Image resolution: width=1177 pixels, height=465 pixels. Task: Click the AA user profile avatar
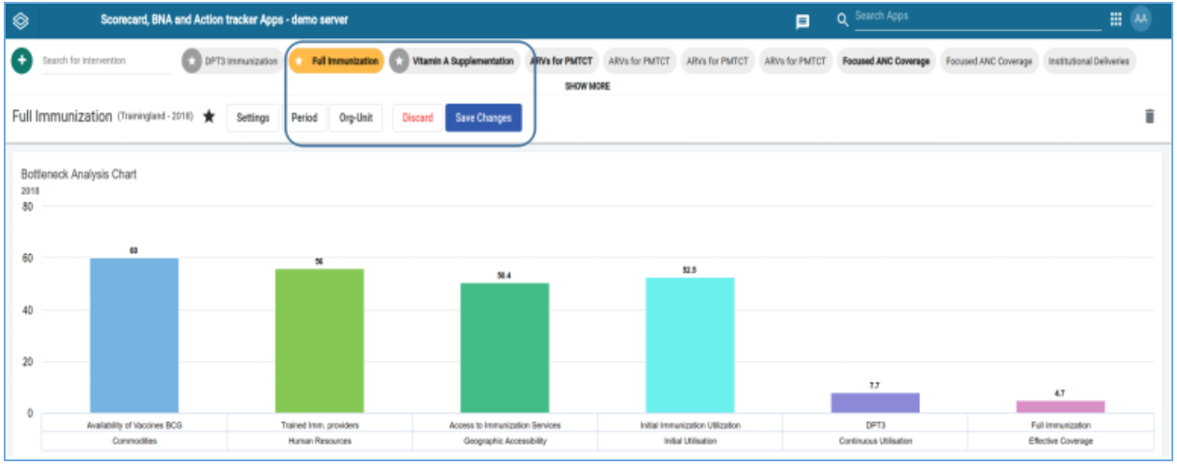pos(1141,19)
